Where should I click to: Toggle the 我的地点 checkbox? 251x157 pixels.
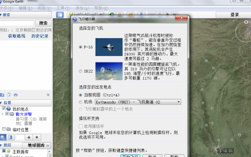click(x=4, y=108)
